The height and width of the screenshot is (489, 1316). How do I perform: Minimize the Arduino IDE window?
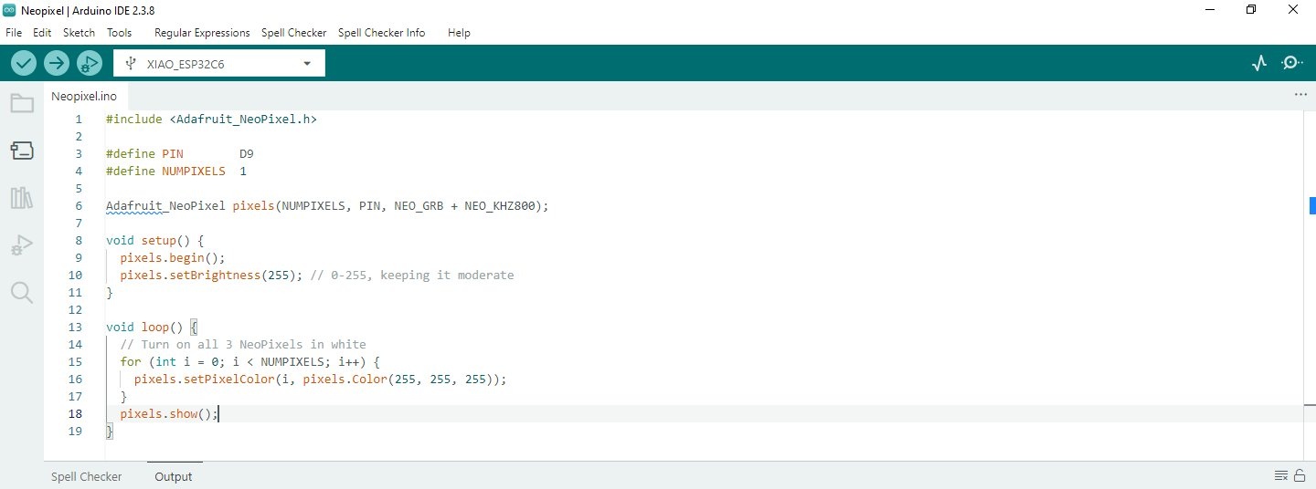click(1209, 9)
